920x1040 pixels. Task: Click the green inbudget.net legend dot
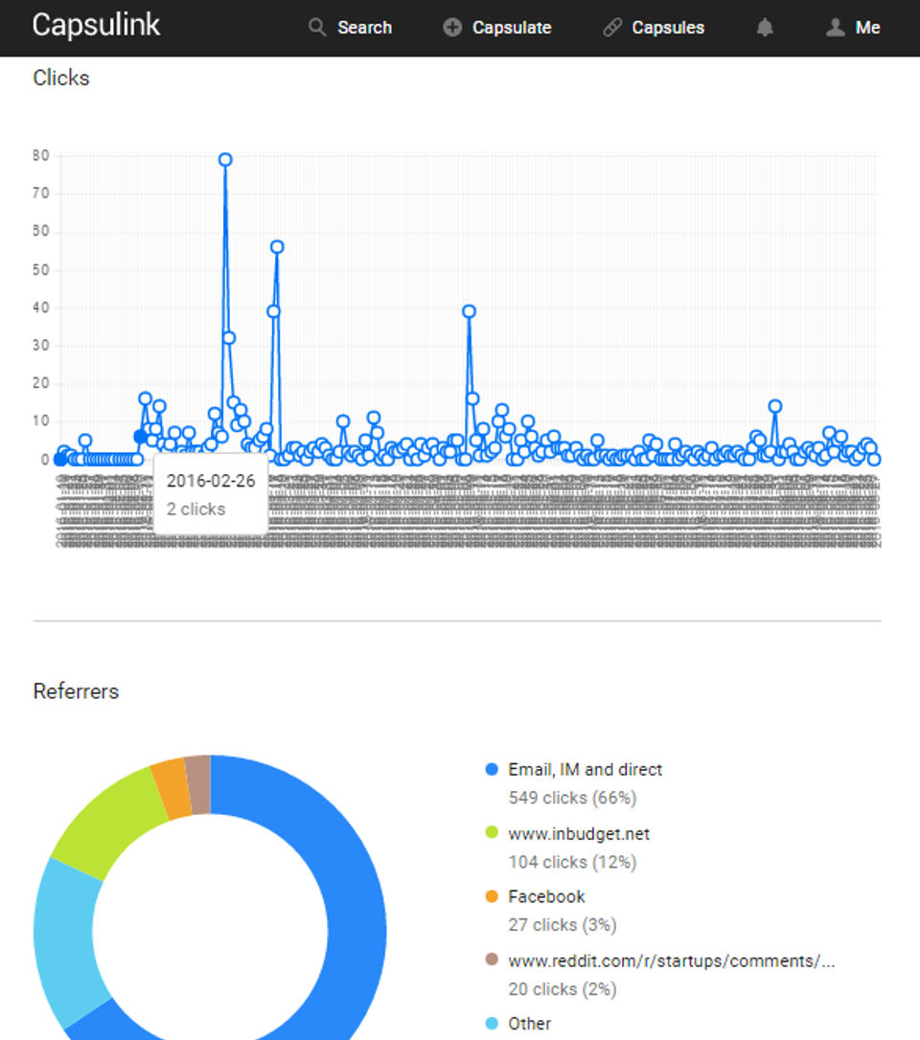coord(492,832)
